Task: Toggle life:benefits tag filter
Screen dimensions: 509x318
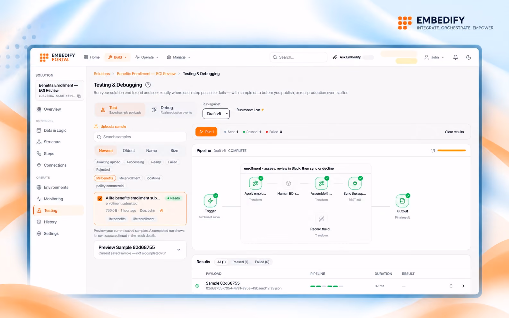Action: 105,178
